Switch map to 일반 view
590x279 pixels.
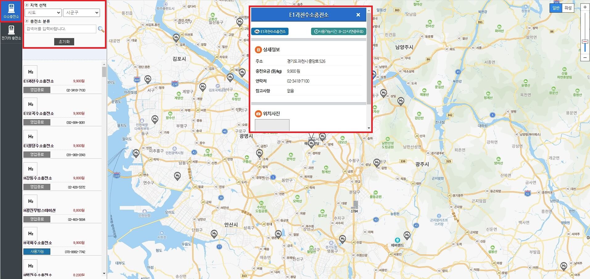[x=556, y=8]
